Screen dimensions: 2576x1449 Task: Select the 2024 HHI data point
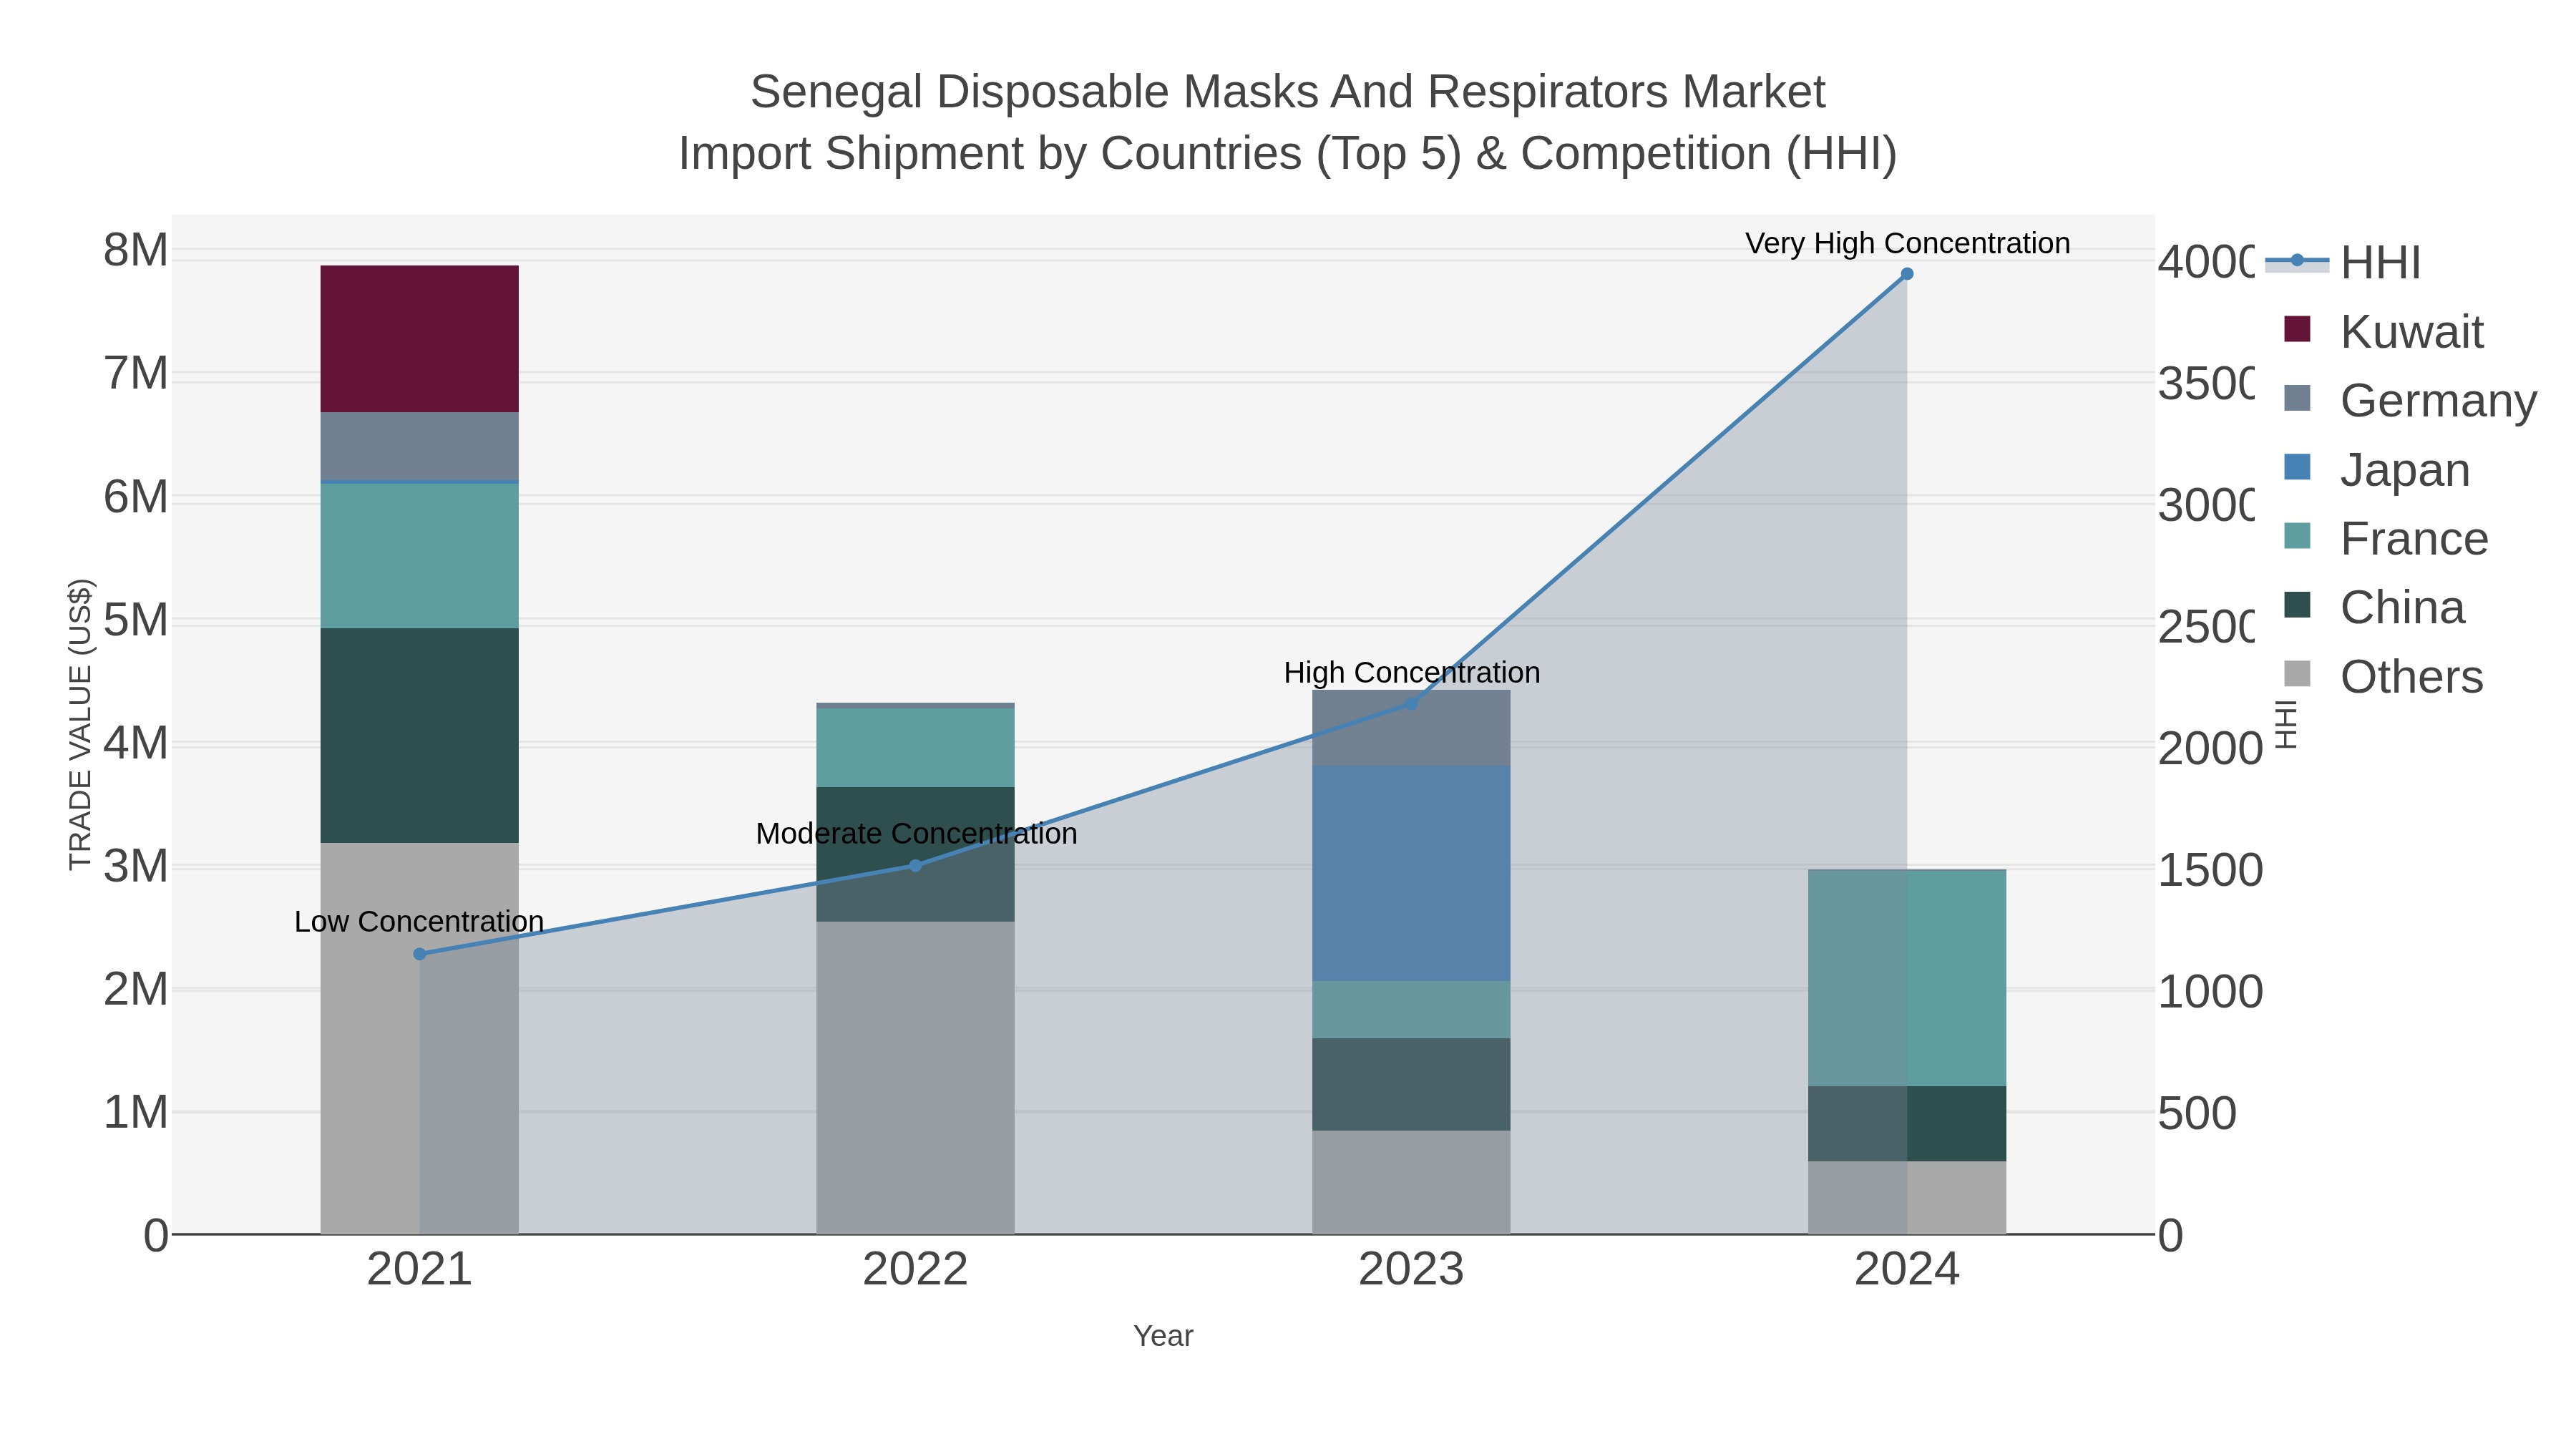click(x=1907, y=274)
